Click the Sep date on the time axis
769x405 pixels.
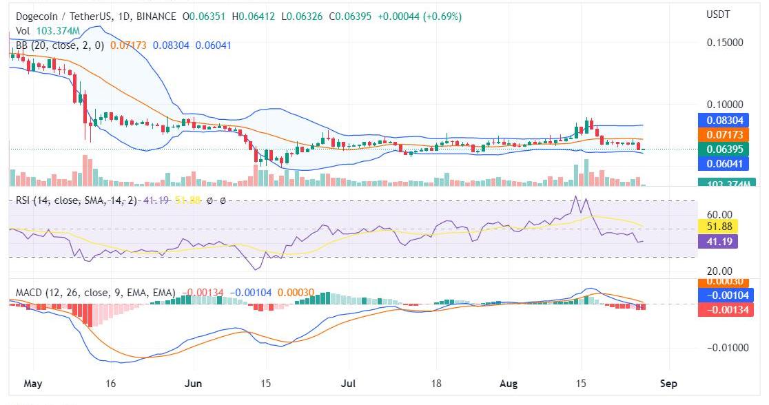tap(669, 383)
